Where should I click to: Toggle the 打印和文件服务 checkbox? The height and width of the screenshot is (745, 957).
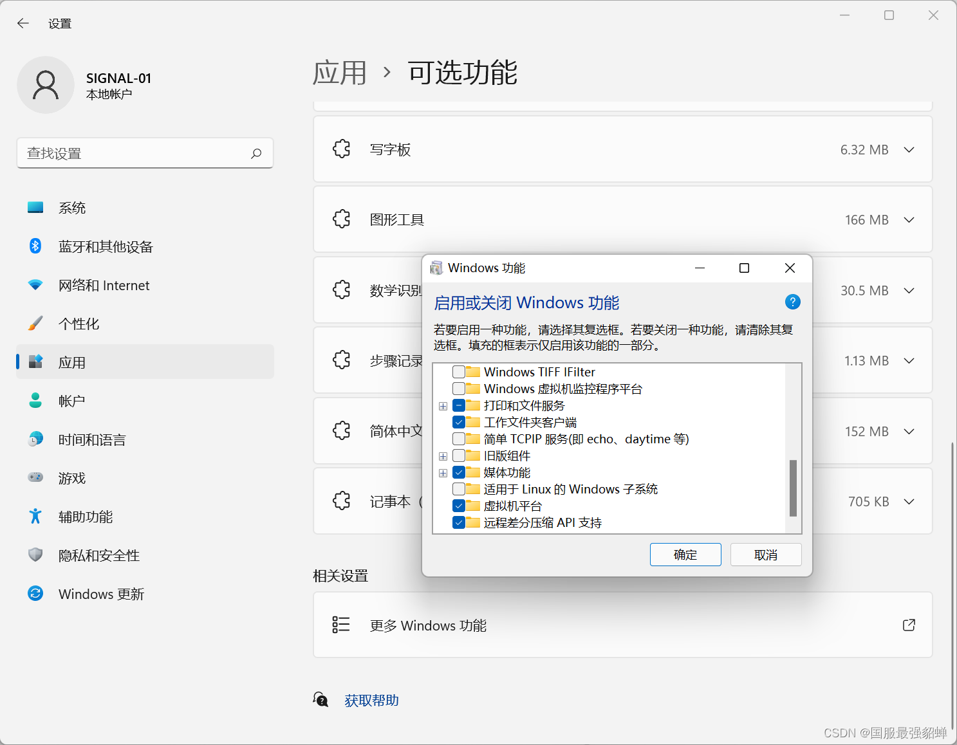click(x=459, y=405)
